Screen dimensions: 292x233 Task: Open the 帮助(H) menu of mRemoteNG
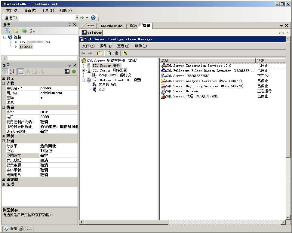[66, 11]
